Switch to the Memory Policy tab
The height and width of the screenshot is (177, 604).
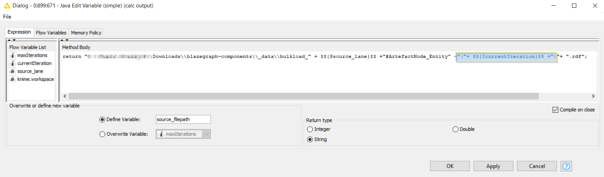coord(86,33)
